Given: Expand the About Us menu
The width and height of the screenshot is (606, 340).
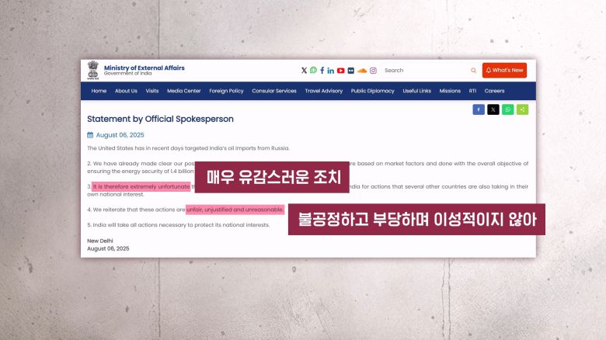Looking at the screenshot, I should click(126, 91).
